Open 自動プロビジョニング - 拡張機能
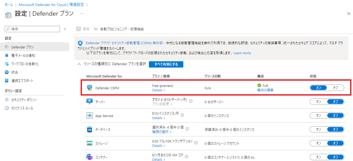The image size is (353, 161). (x=119, y=29)
